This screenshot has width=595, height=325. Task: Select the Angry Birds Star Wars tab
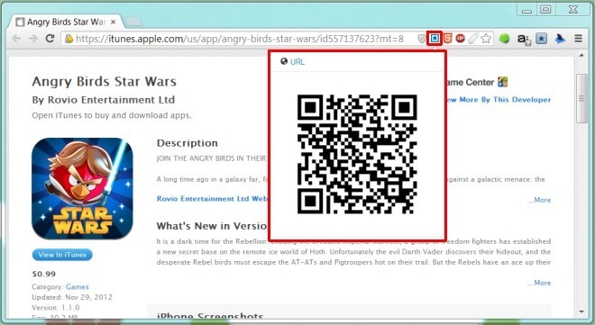coord(66,22)
